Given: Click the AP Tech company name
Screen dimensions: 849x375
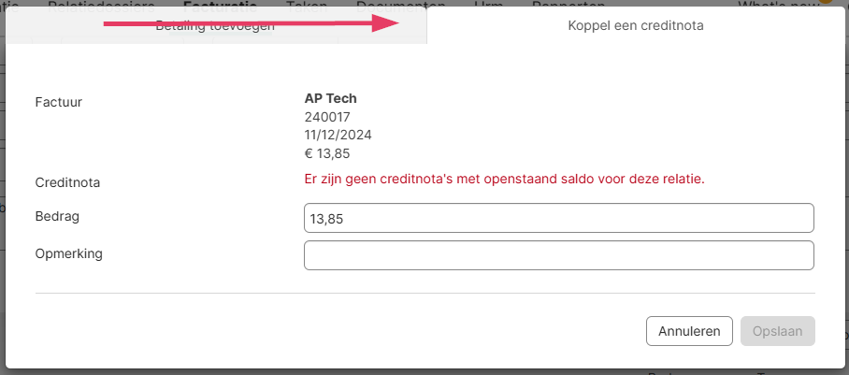Looking at the screenshot, I should pos(331,98).
